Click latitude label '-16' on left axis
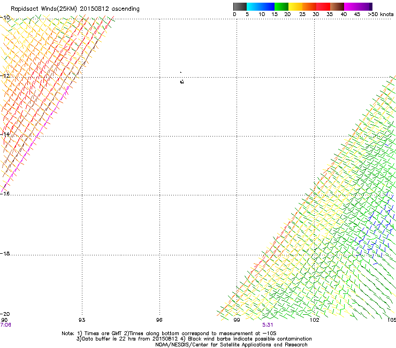Image resolution: width=396 pixels, height=348 pixels. [5, 194]
